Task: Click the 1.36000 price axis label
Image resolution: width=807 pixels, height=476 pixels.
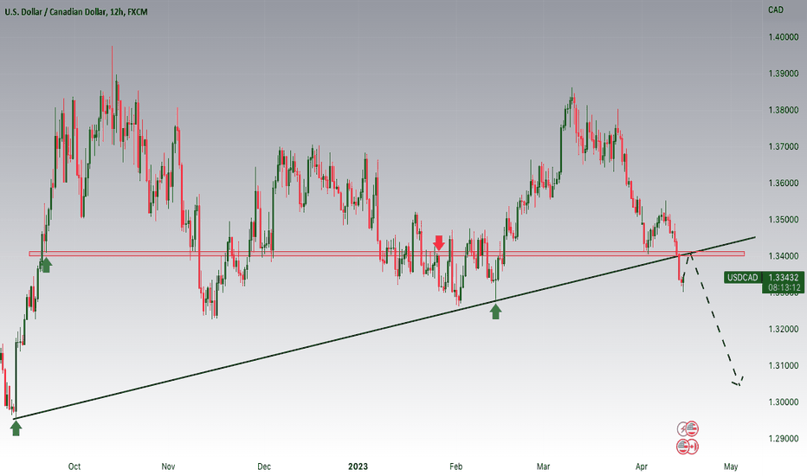Action: click(x=784, y=183)
